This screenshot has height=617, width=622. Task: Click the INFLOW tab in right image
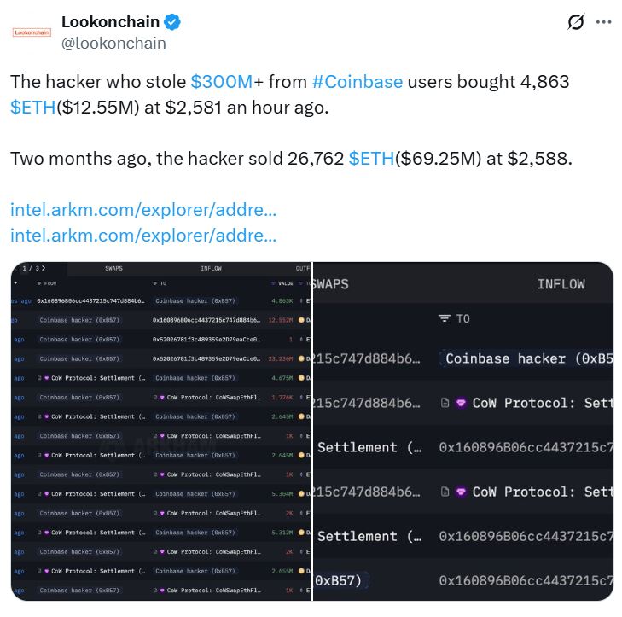(561, 284)
